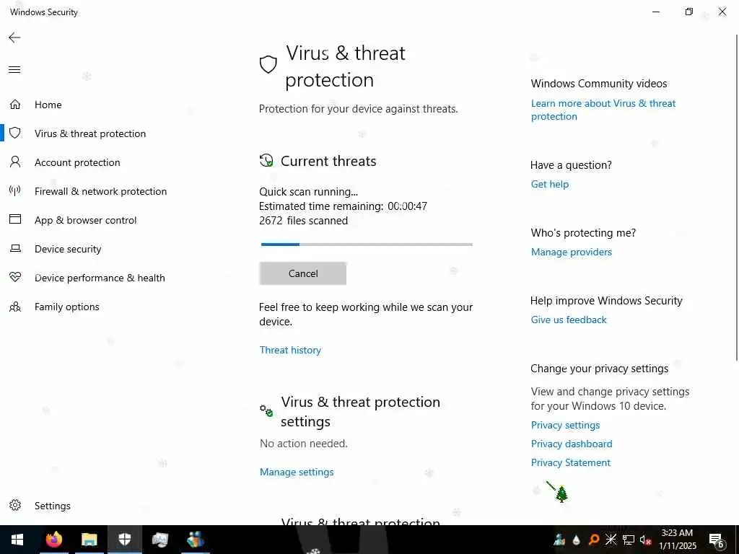
Task: Open Privacy dashboard link
Action: pyautogui.click(x=572, y=444)
